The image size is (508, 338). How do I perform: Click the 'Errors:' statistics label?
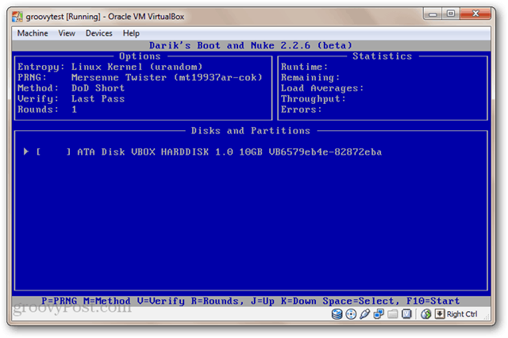click(x=302, y=109)
